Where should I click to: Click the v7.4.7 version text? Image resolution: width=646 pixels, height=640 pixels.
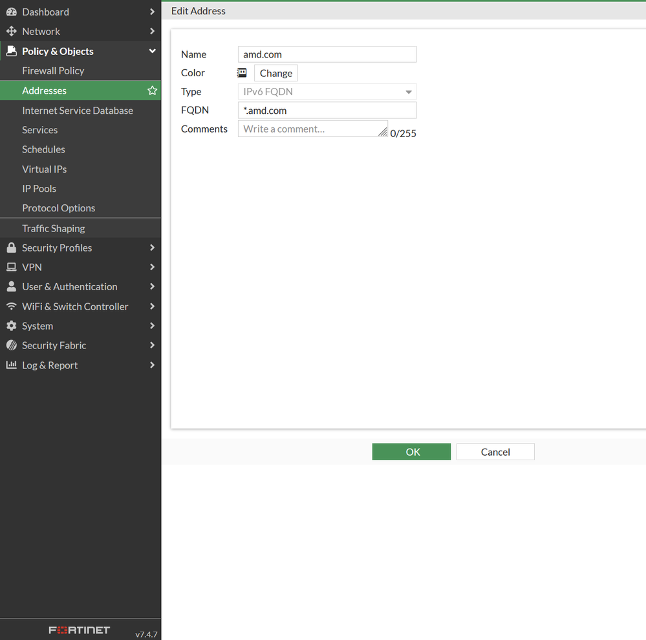click(146, 634)
